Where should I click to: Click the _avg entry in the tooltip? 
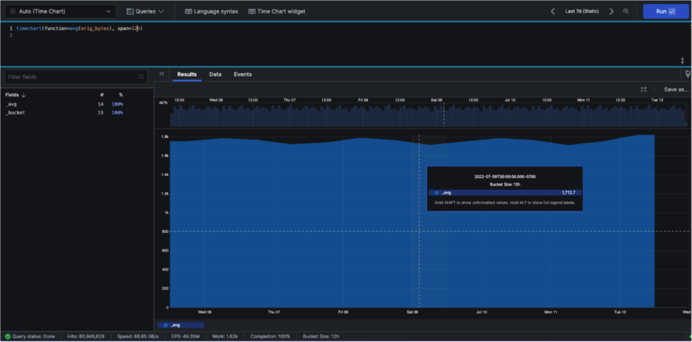pyautogui.click(x=504, y=193)
